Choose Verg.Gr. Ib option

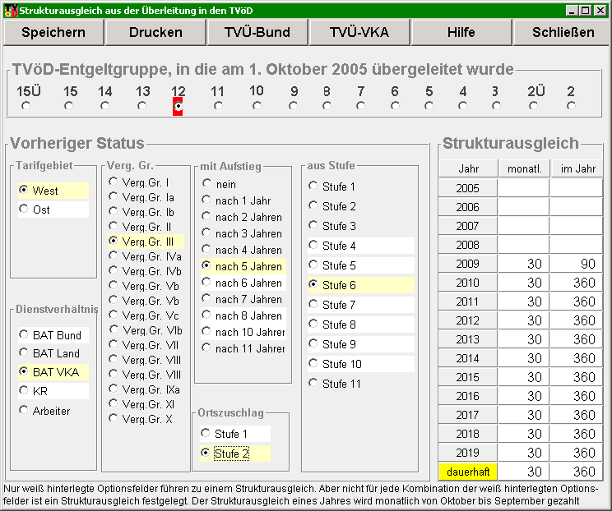point(141,212)
